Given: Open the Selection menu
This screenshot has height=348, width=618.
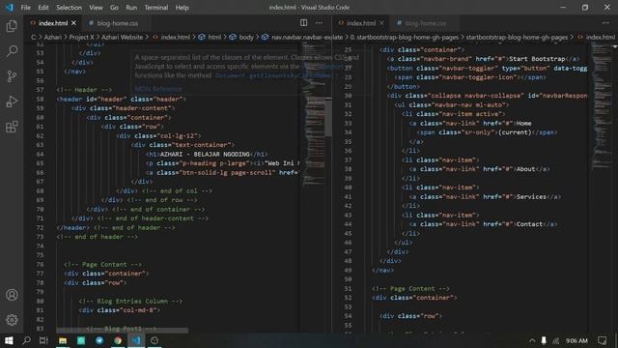Looking at the screenshot, I should pyautogui.click(x=69, y=8).
